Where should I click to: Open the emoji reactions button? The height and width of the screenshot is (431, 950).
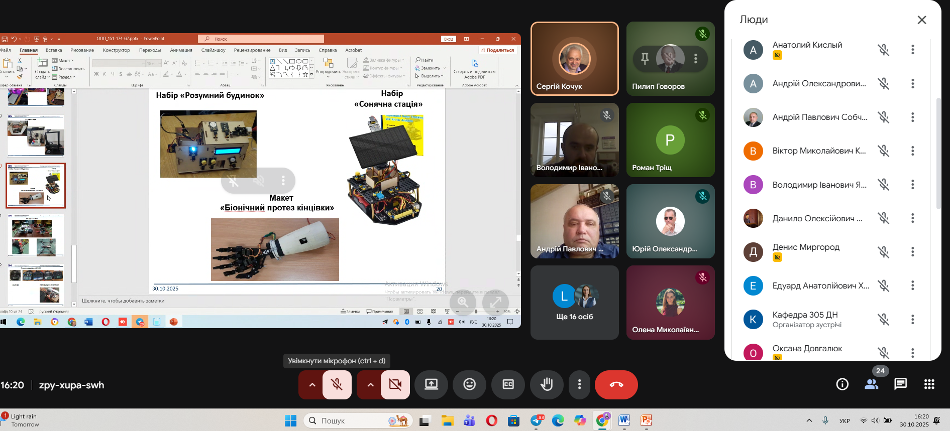[469, 385]
